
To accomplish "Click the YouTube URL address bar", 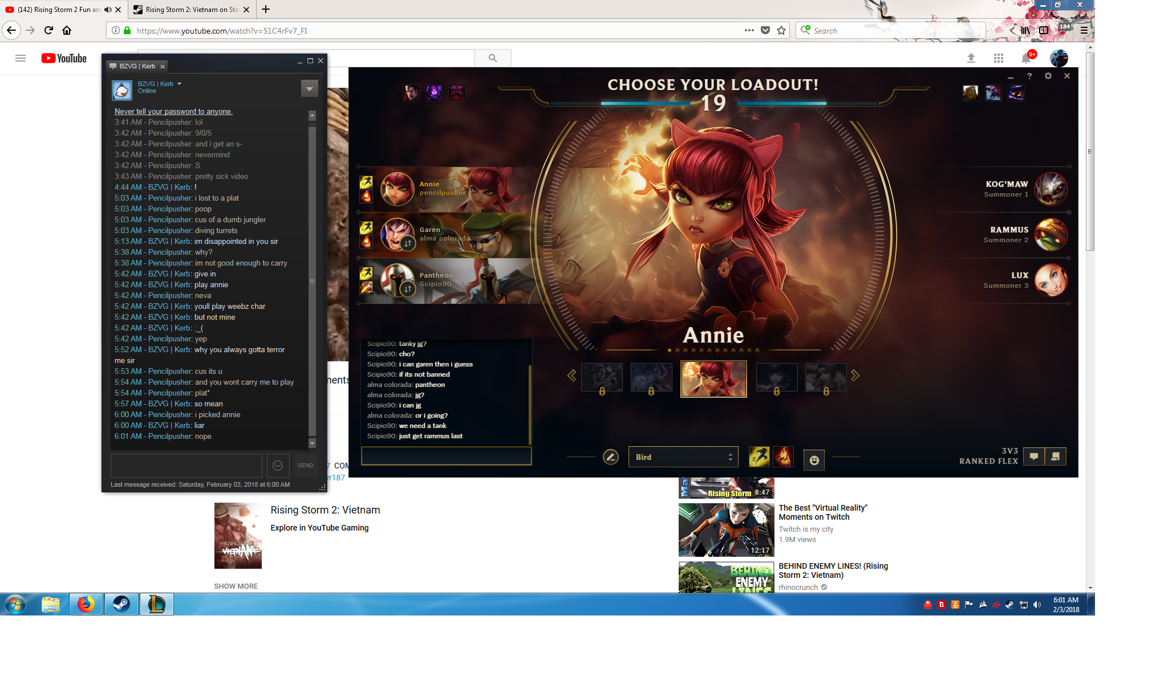I will coord(433,31).
